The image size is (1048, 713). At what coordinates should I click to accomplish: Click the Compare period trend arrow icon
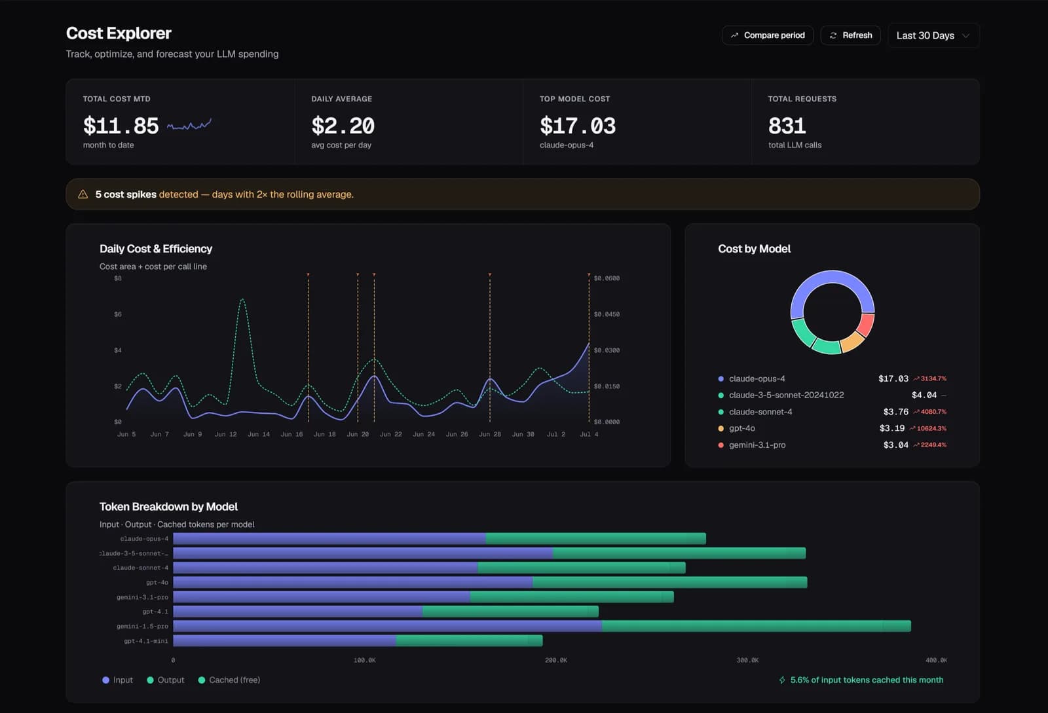tap(734, 35)
